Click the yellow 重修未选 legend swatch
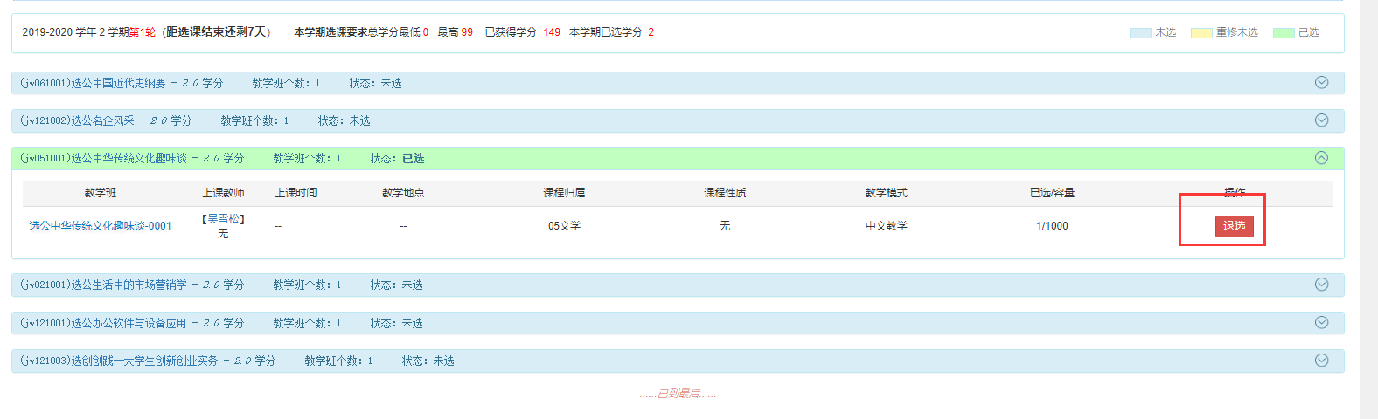The height and width of the screenshot is (419, 1378). coord(1201,33)
